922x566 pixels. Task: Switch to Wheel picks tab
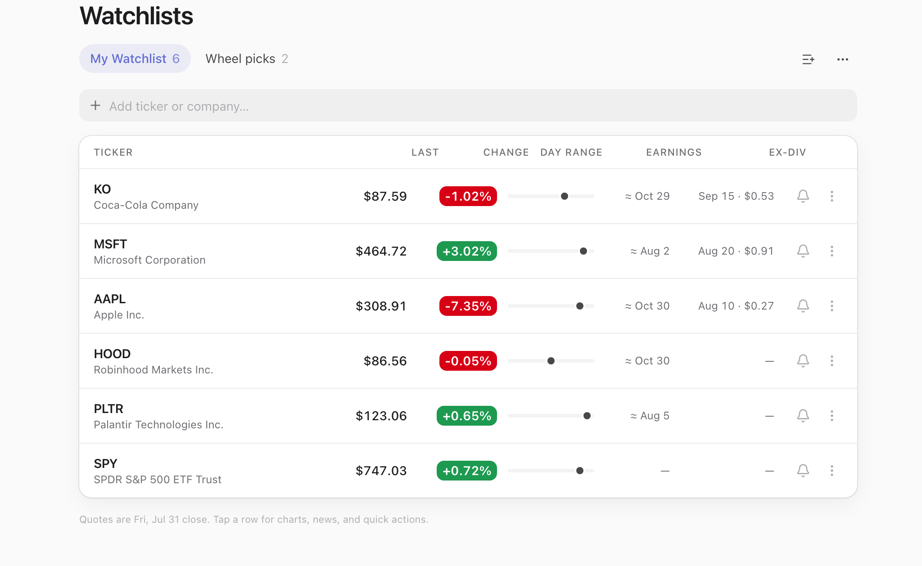coord(247,58)
